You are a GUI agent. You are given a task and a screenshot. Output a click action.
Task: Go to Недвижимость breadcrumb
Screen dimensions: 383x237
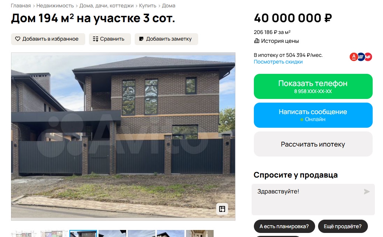pos(55,6)
